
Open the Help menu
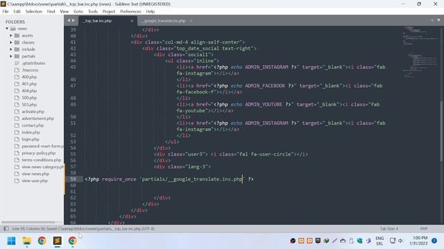pos(151,12)
